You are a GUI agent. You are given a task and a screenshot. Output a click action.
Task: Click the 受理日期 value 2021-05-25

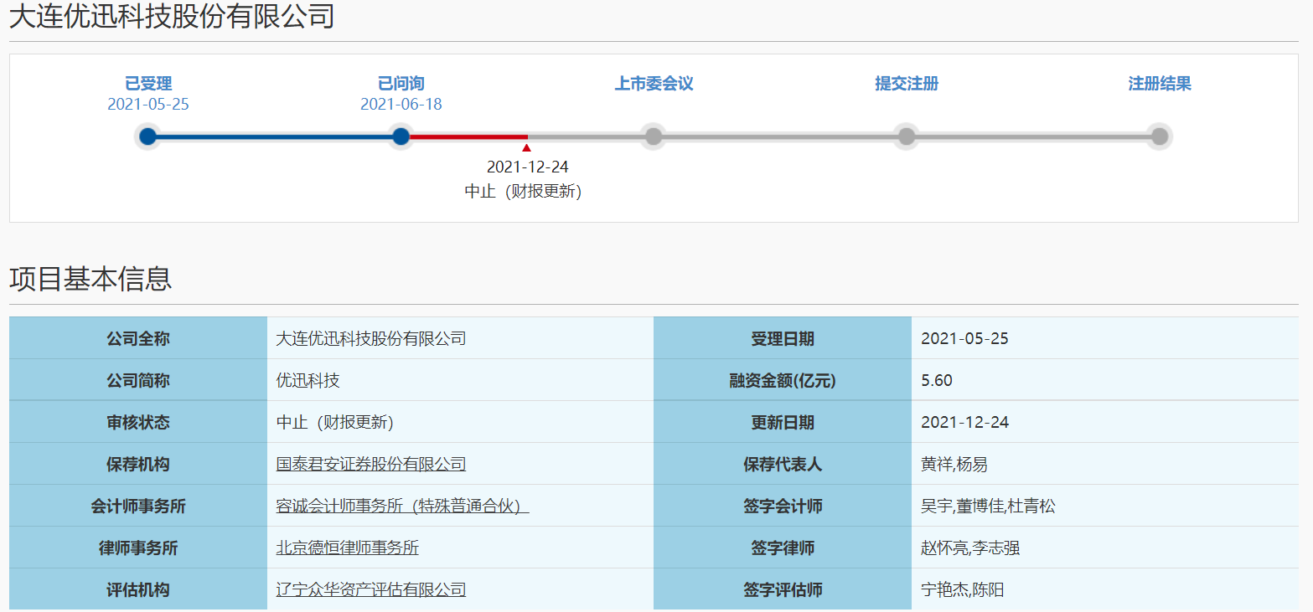964,338
